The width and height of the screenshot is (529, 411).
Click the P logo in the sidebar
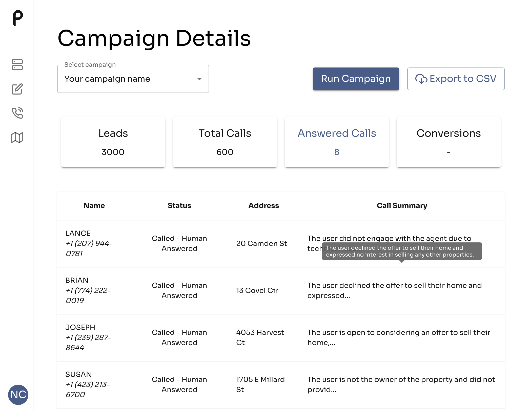[x=18, y=18]
